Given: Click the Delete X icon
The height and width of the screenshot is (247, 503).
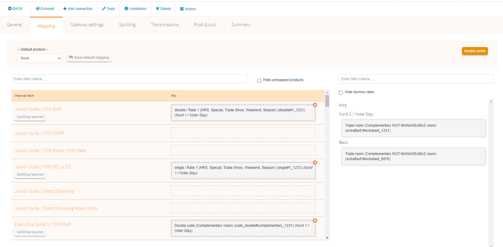Looking at the screenshot, I should tap(158, 9).
